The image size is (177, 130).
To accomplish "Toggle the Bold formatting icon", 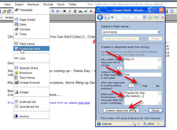I will [x=65, y=11].
